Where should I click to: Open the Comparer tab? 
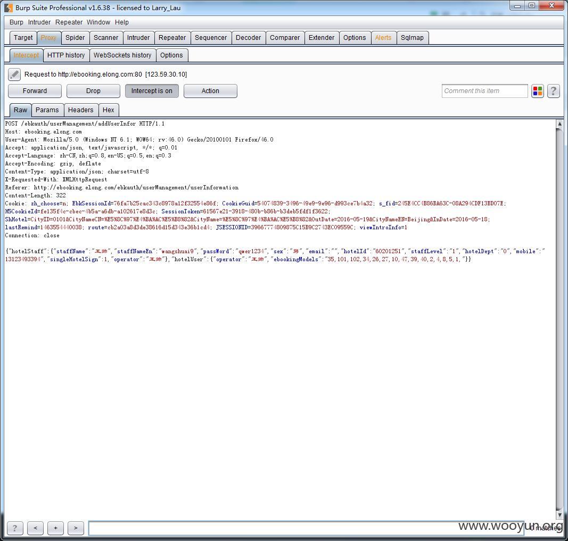pyautogui.click(x=285, y=38)
